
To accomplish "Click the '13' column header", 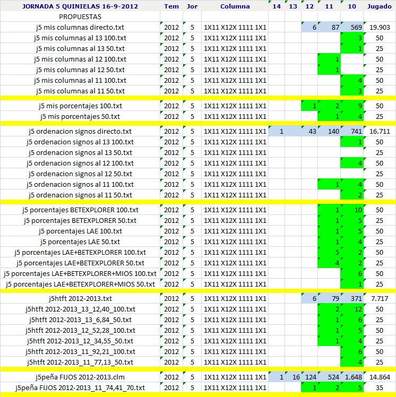I will [293, 6].
